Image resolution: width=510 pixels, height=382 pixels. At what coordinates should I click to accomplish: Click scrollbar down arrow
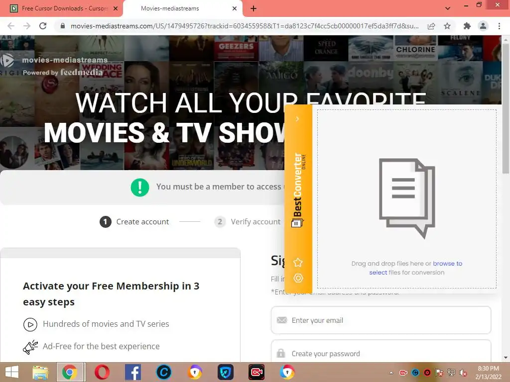click(505, 358)
